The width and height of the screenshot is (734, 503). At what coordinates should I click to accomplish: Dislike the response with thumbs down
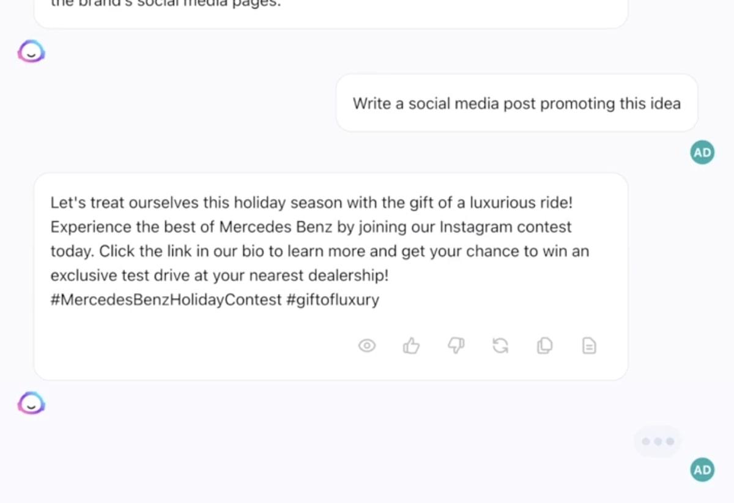point(456,346)
